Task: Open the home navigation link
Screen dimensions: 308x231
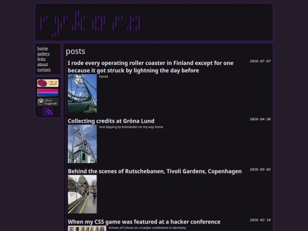Action: [x=42, y=48]
